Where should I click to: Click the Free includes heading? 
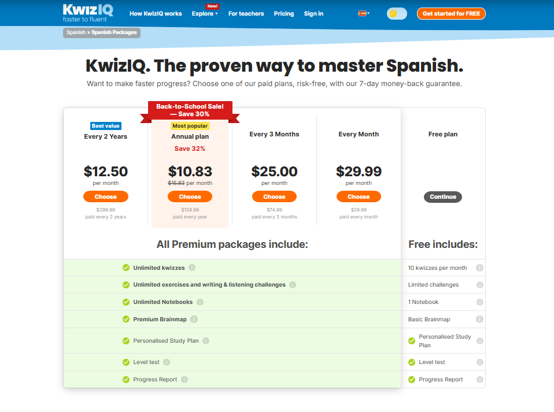pyautogui.click(x=443, y=244)
